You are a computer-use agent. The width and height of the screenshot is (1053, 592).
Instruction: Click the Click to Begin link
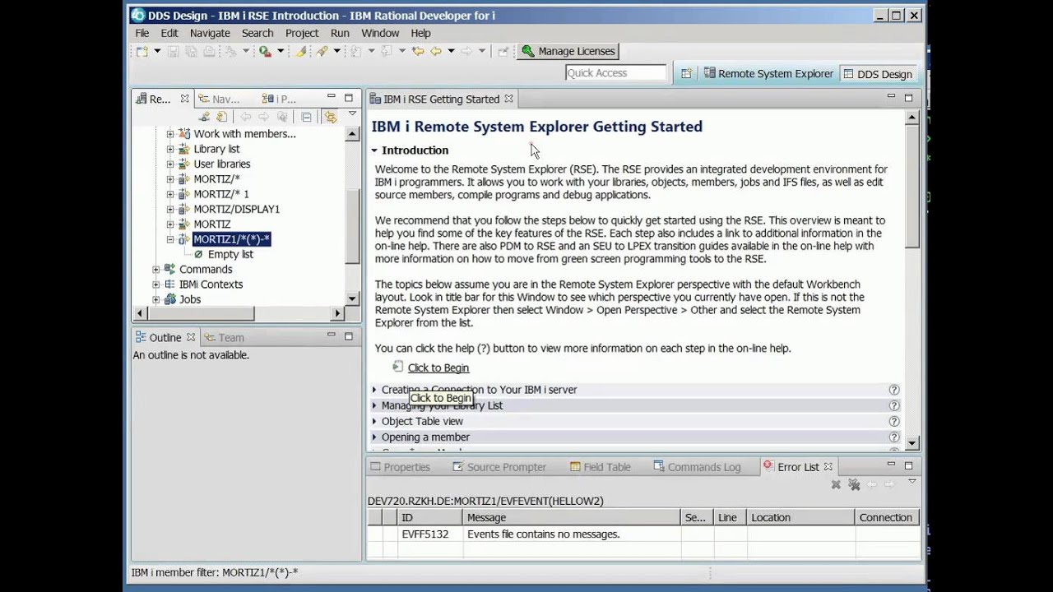pos(438,368)
